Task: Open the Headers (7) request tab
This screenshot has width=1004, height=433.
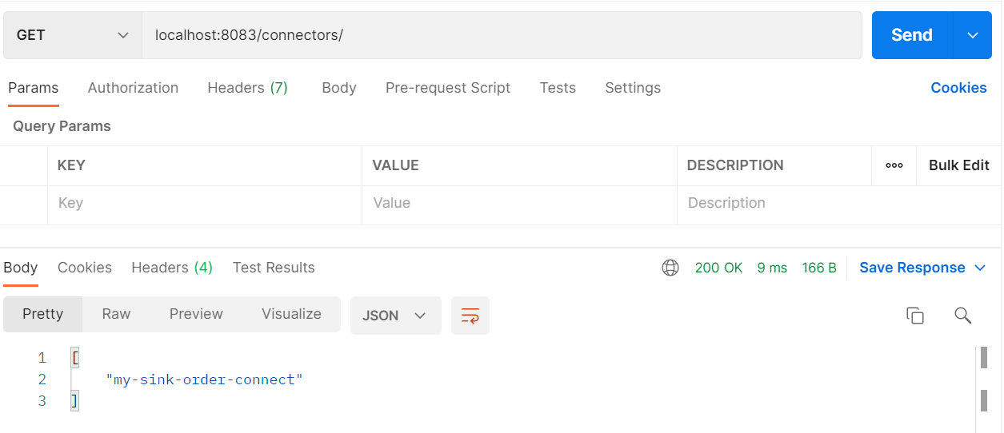Action: (247, 88)
